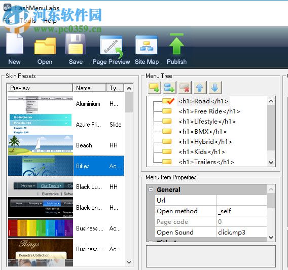Click the folder icon beside Free Ride
This screenshot has height=270, width=288.
(167, 111)
